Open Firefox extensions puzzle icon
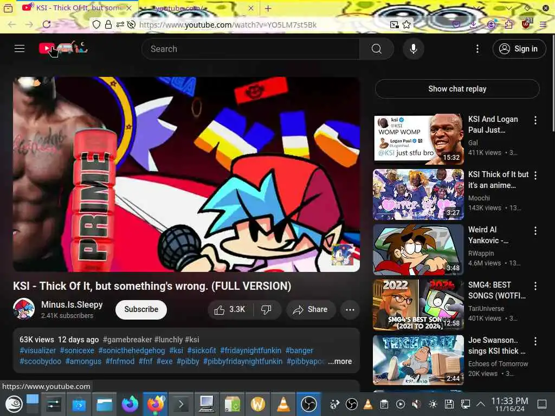The image size is (555, 416). click(508, 24)
